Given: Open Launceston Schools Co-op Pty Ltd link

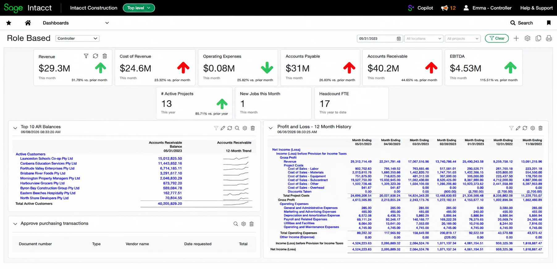Looking at the screenshot, I should (46, 159).
